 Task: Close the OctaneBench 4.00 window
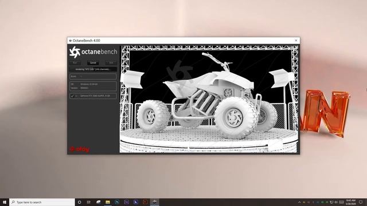(296, 41)
